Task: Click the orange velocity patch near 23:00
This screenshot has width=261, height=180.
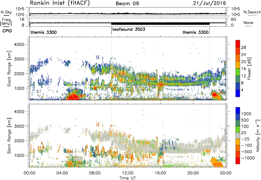Action: pyautogui.click(x=216, y=163)
